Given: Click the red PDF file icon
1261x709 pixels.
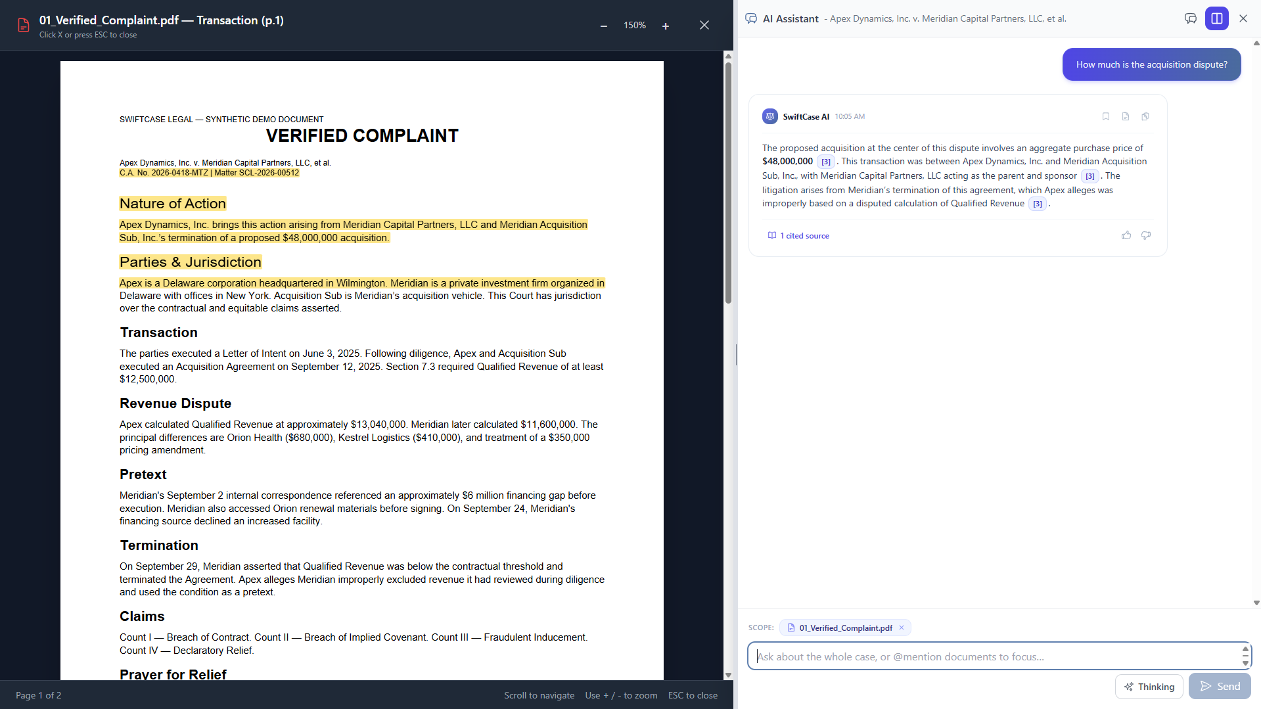Looking at the screenshot, I should [24, 25].
